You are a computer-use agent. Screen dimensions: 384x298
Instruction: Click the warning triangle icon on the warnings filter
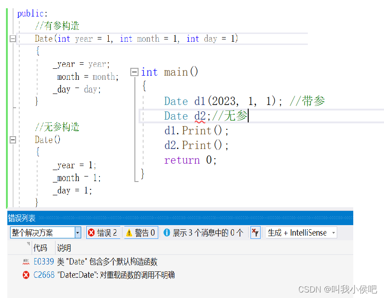click(129, 232)
